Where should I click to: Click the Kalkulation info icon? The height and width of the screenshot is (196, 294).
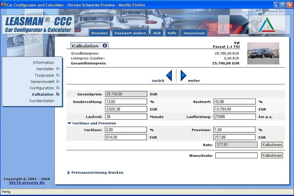pyautogui.click(x=105, y=46)
